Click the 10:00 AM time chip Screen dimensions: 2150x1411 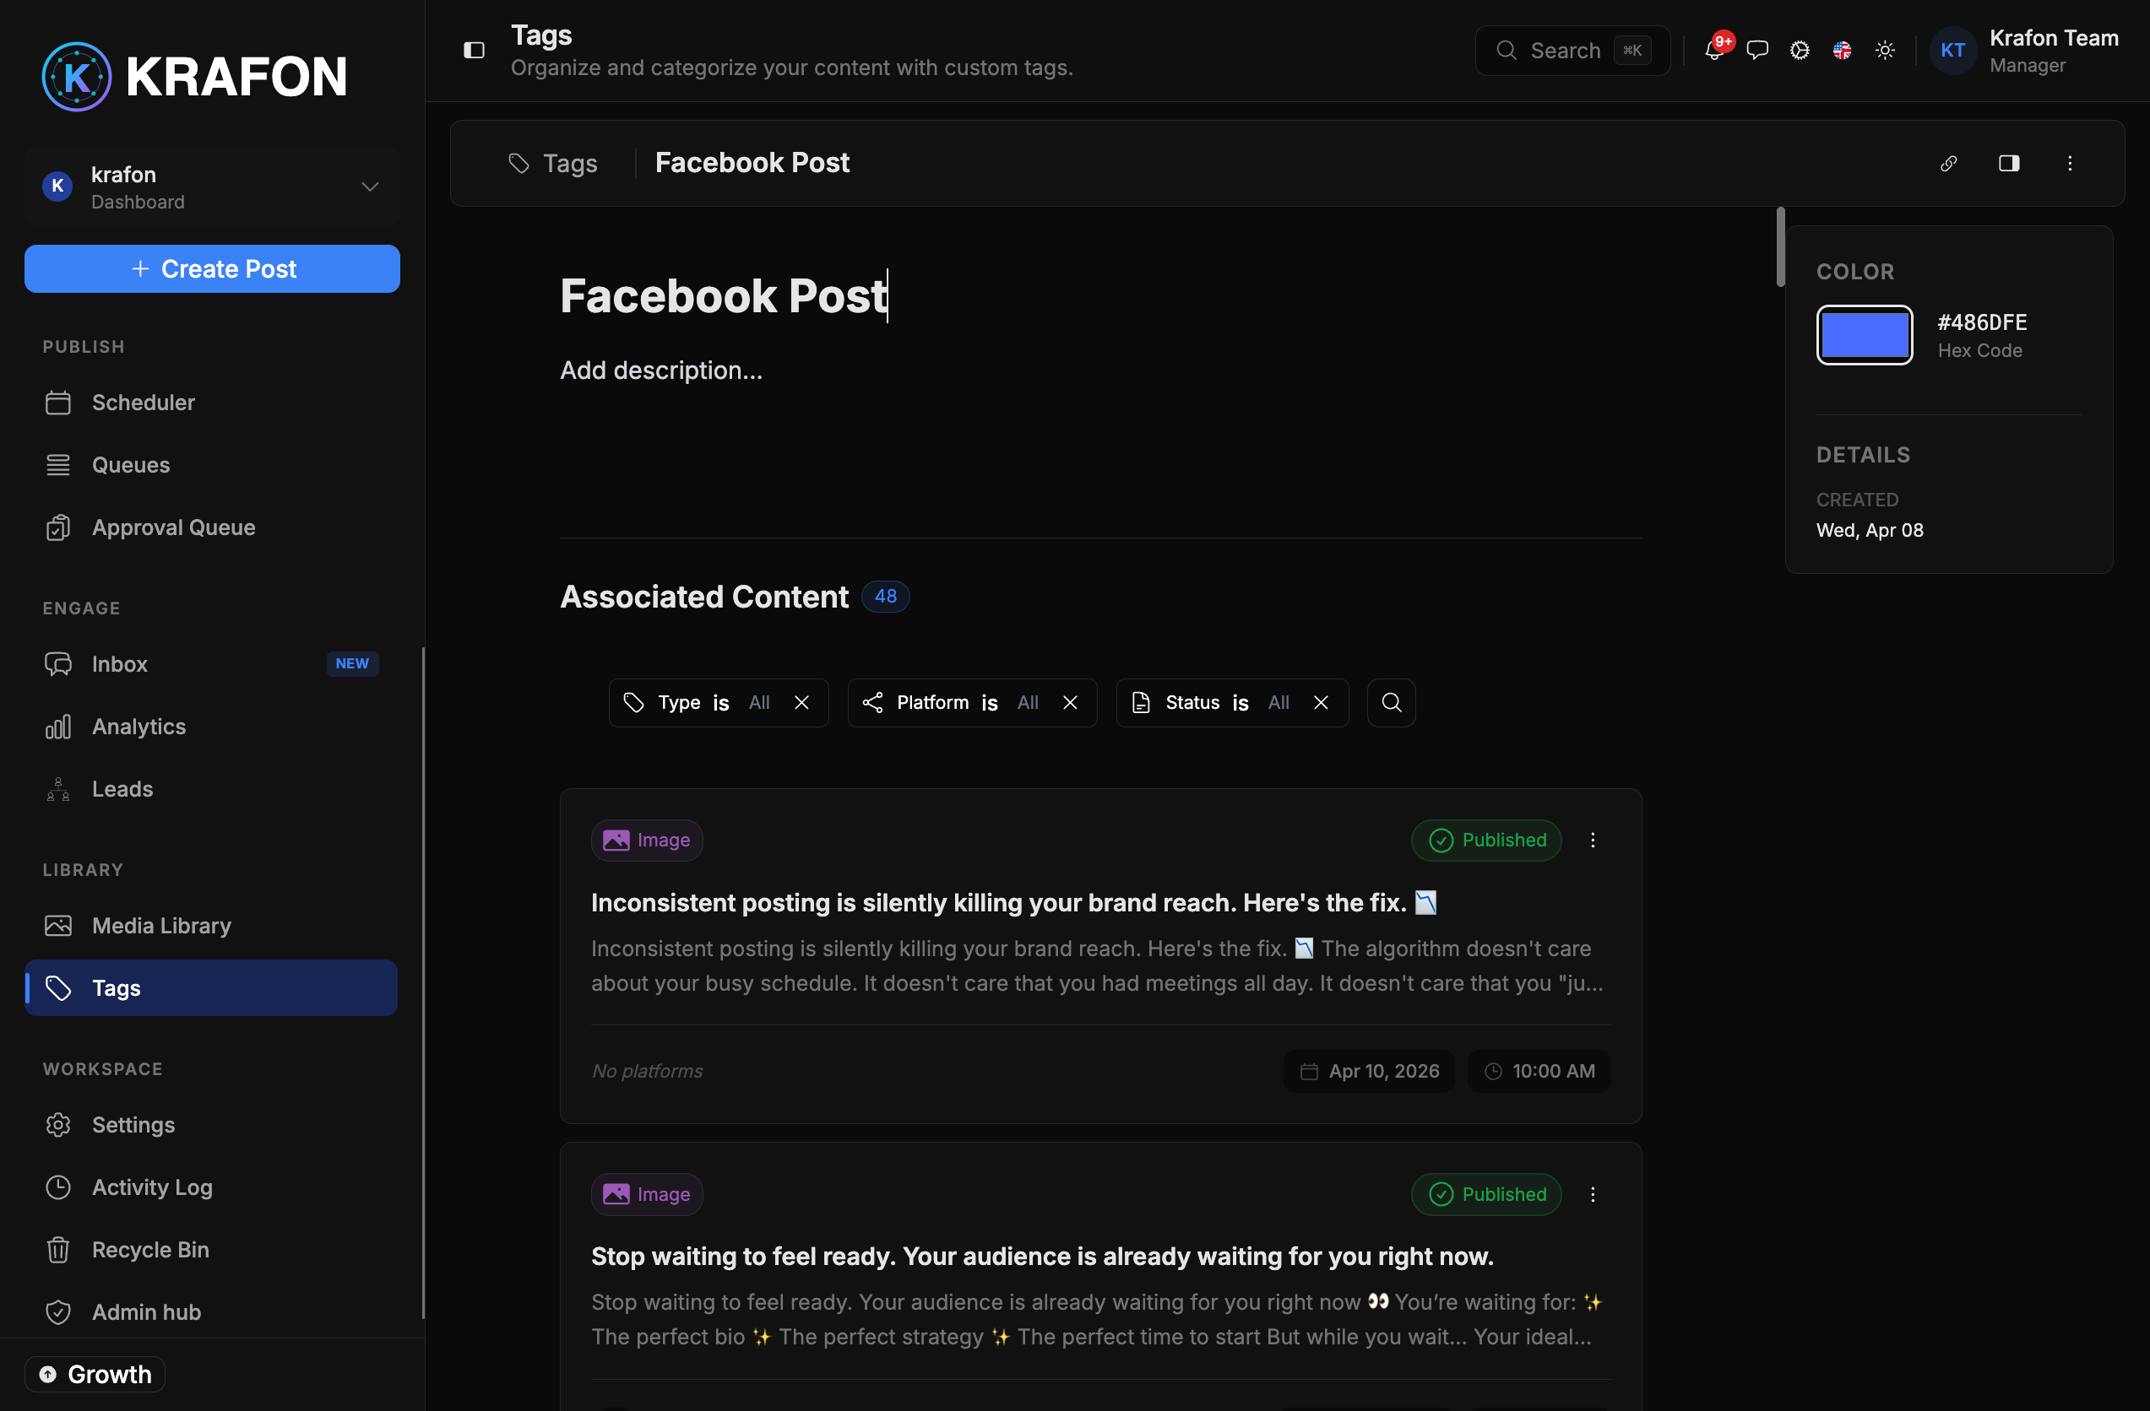pos(1539,1072)
